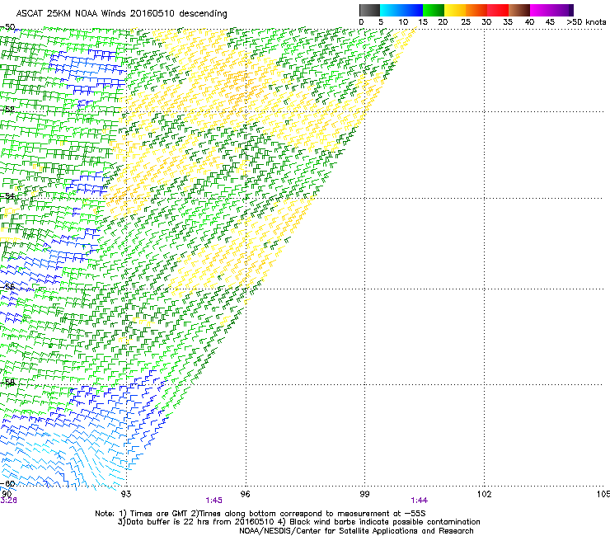610x536 pixels.
Task: Click the legend value 25
Action: [466, 22]
